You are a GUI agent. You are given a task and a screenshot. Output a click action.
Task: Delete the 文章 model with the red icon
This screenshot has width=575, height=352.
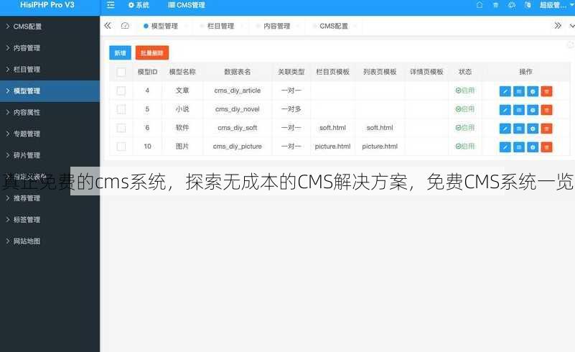tap(546, 91)
